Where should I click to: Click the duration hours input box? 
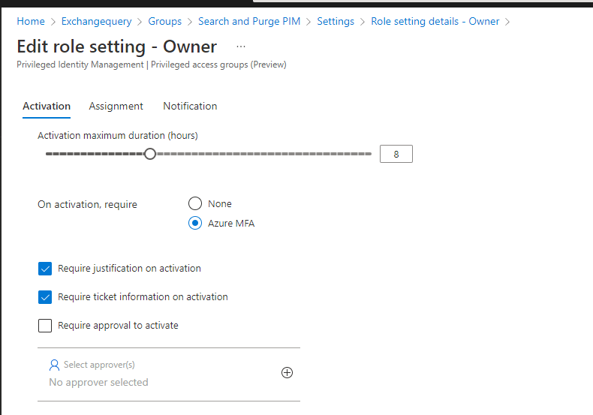[x=396, y=155]
